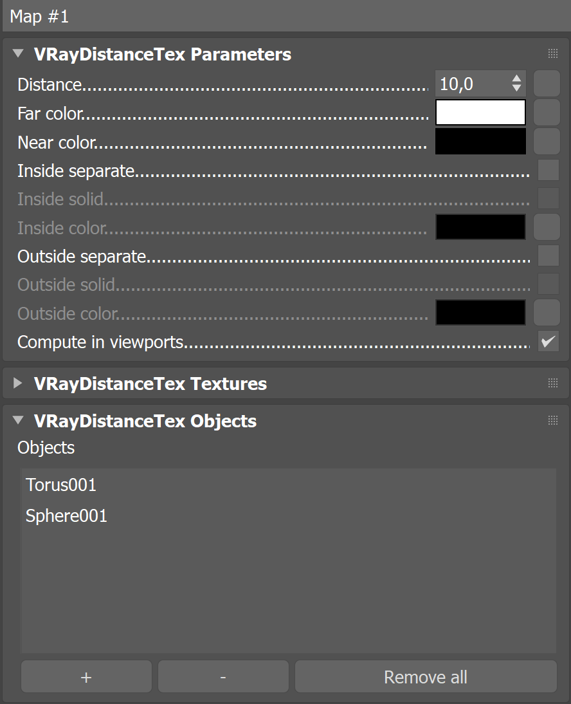This screenshot has width=571, height=704.
Task: Click the Near color map slot button
Action: click(x=547, y=141)
